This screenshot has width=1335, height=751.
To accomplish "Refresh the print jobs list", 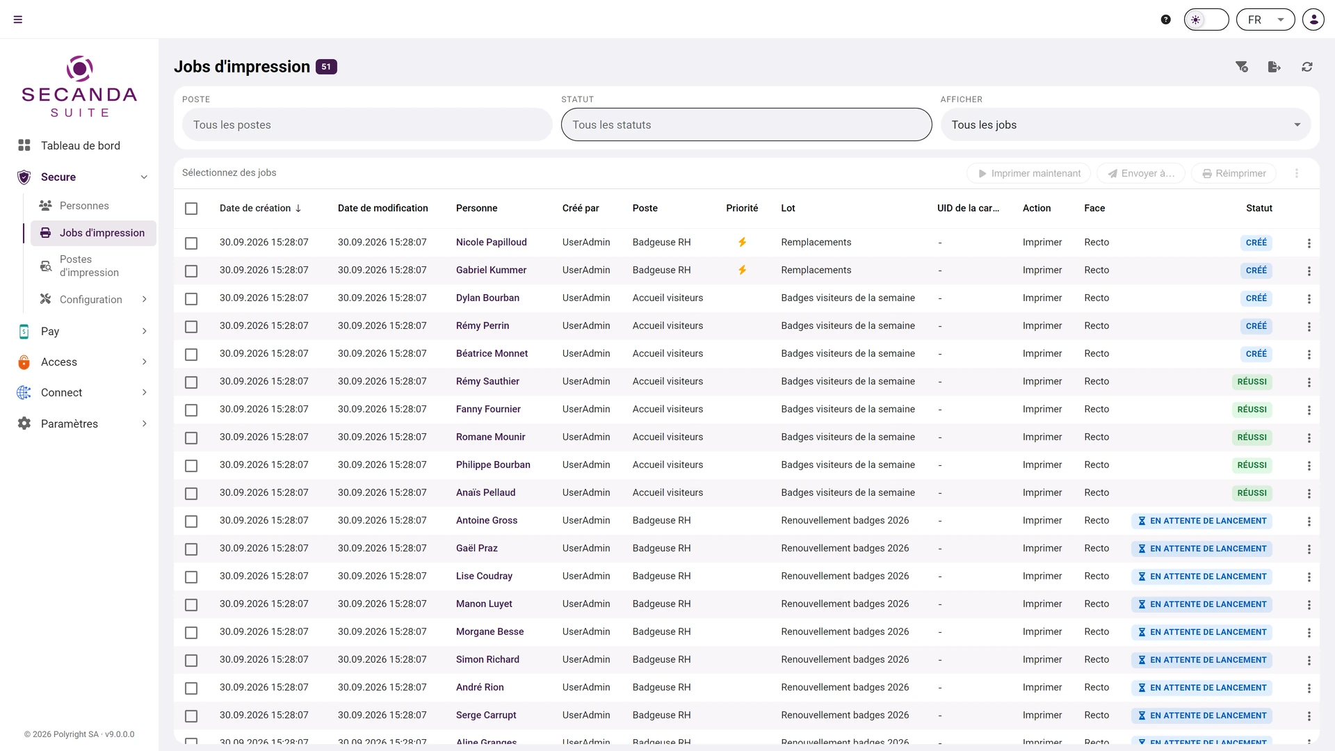I will point(1307,67).
